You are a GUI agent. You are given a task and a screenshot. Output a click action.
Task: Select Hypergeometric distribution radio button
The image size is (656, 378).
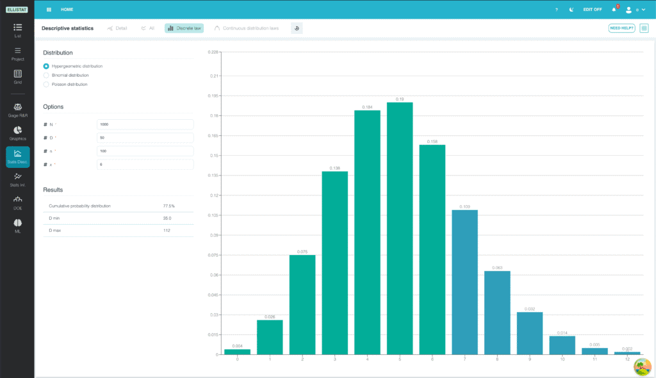click(x=46, y=66)
